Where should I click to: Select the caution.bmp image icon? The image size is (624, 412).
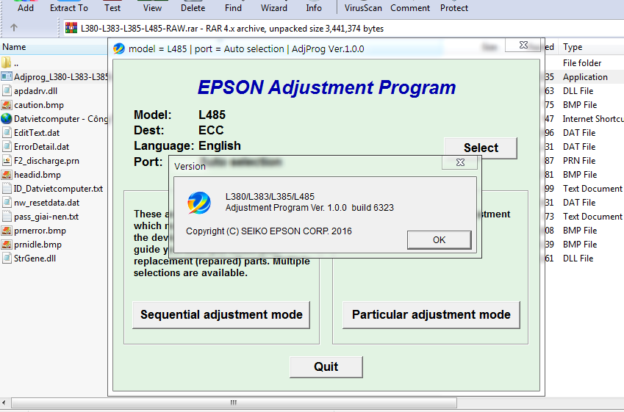click(x=7, y=105)
